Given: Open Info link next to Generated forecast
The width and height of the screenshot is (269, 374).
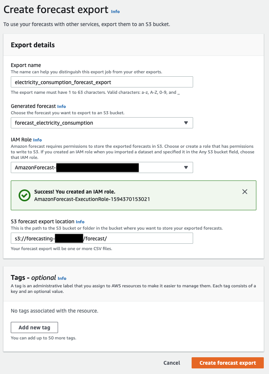Looking at the screenshot, I should [61, 106].
